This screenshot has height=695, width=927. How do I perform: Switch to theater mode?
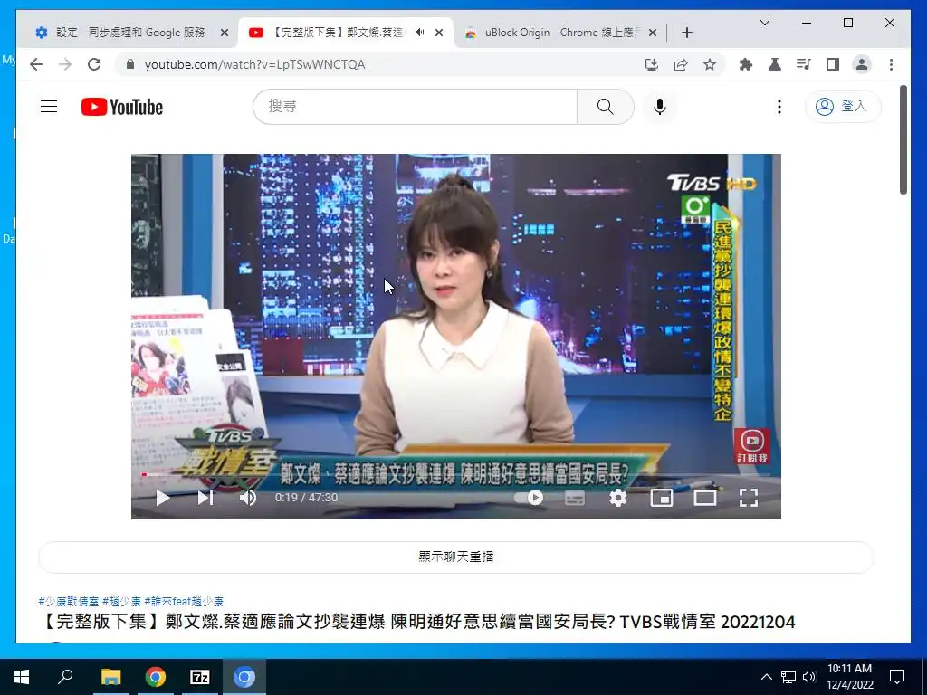[x=704, y=498]
